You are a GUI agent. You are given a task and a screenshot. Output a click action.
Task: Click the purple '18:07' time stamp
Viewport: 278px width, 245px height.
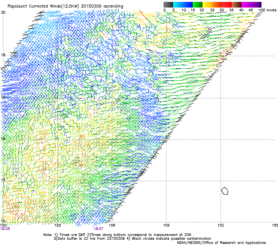pos(98,229)
